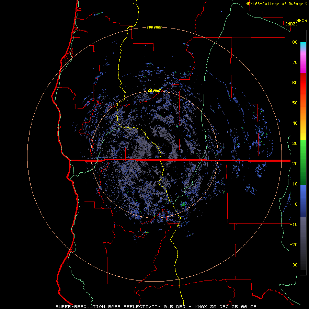The width and height of the screenshot is (309, 309).
Task: Click the red segment of the color bar
Action: [303, 83]
